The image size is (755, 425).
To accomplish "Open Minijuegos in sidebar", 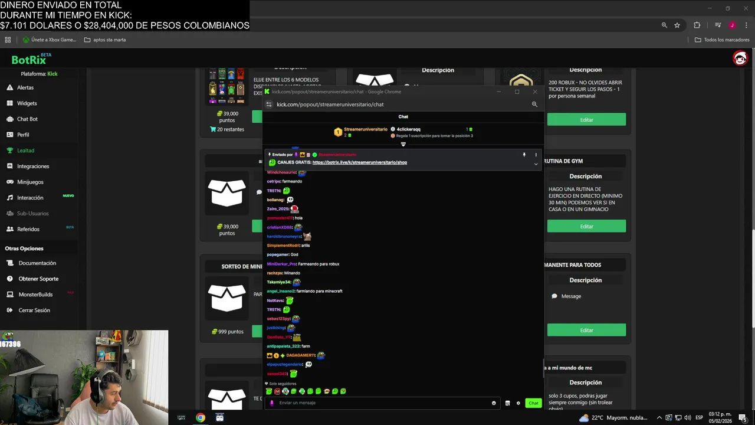I will coord(30,182).
